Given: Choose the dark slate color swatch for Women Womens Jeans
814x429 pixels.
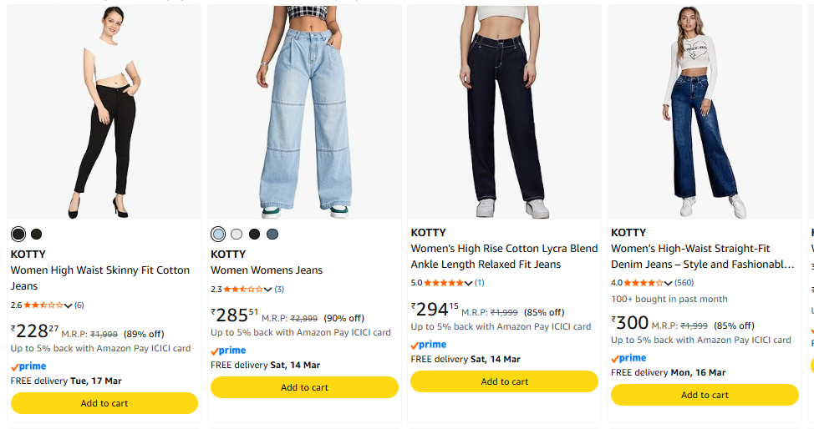Looking at the screenshot, I should tap(272, 235).
